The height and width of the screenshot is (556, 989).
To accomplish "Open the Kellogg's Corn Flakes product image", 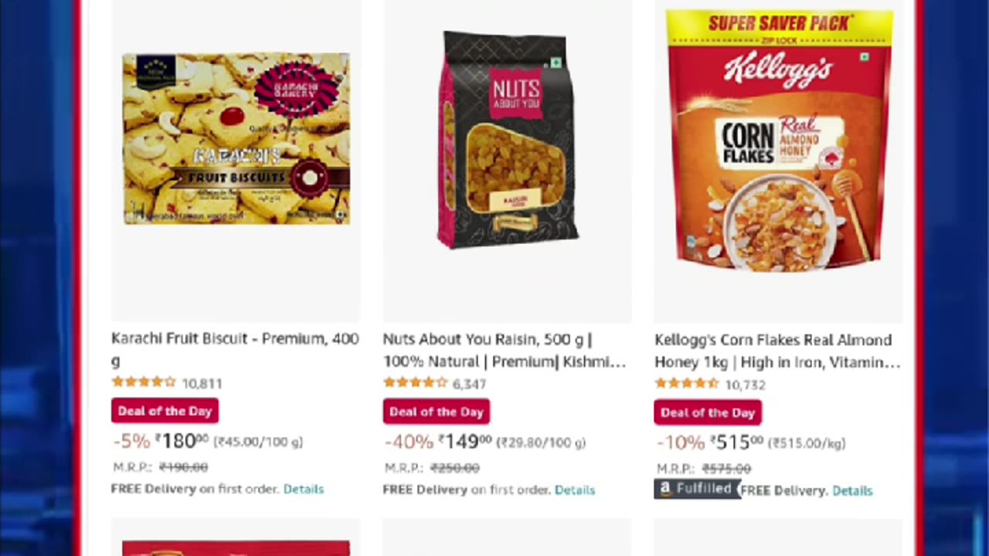I will pos(779,141).
